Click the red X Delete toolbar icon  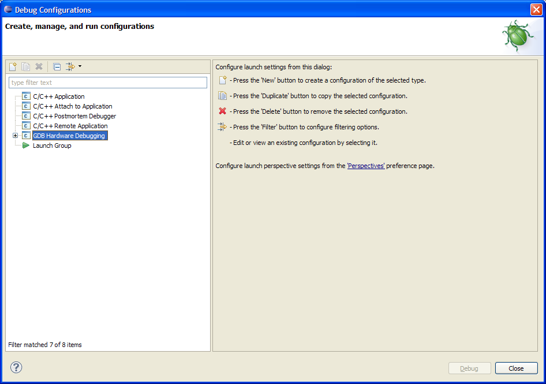click(x=39, y=66)
